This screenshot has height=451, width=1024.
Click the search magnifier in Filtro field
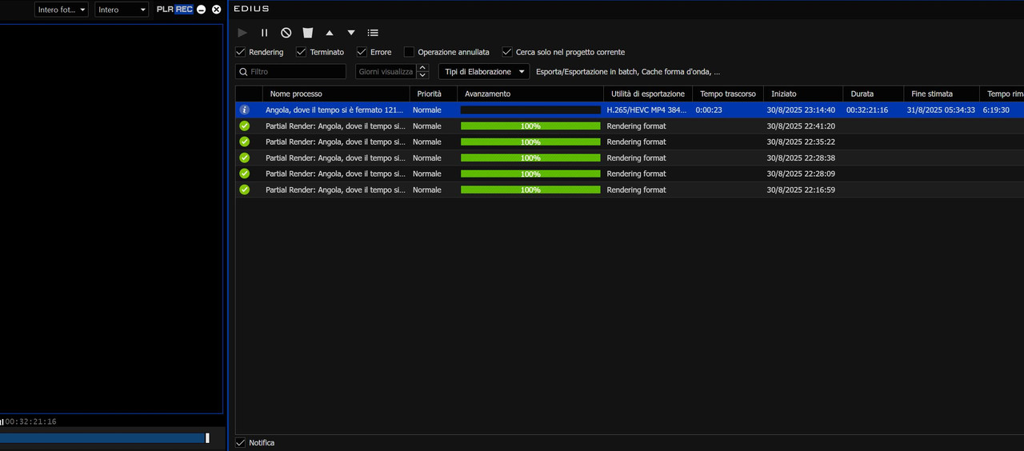point(243,72)
